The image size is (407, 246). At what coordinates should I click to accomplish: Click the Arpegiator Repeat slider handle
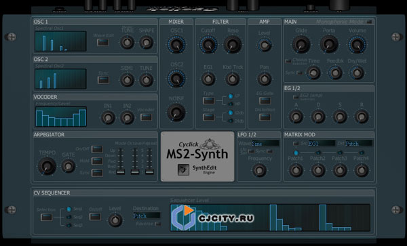149,172
